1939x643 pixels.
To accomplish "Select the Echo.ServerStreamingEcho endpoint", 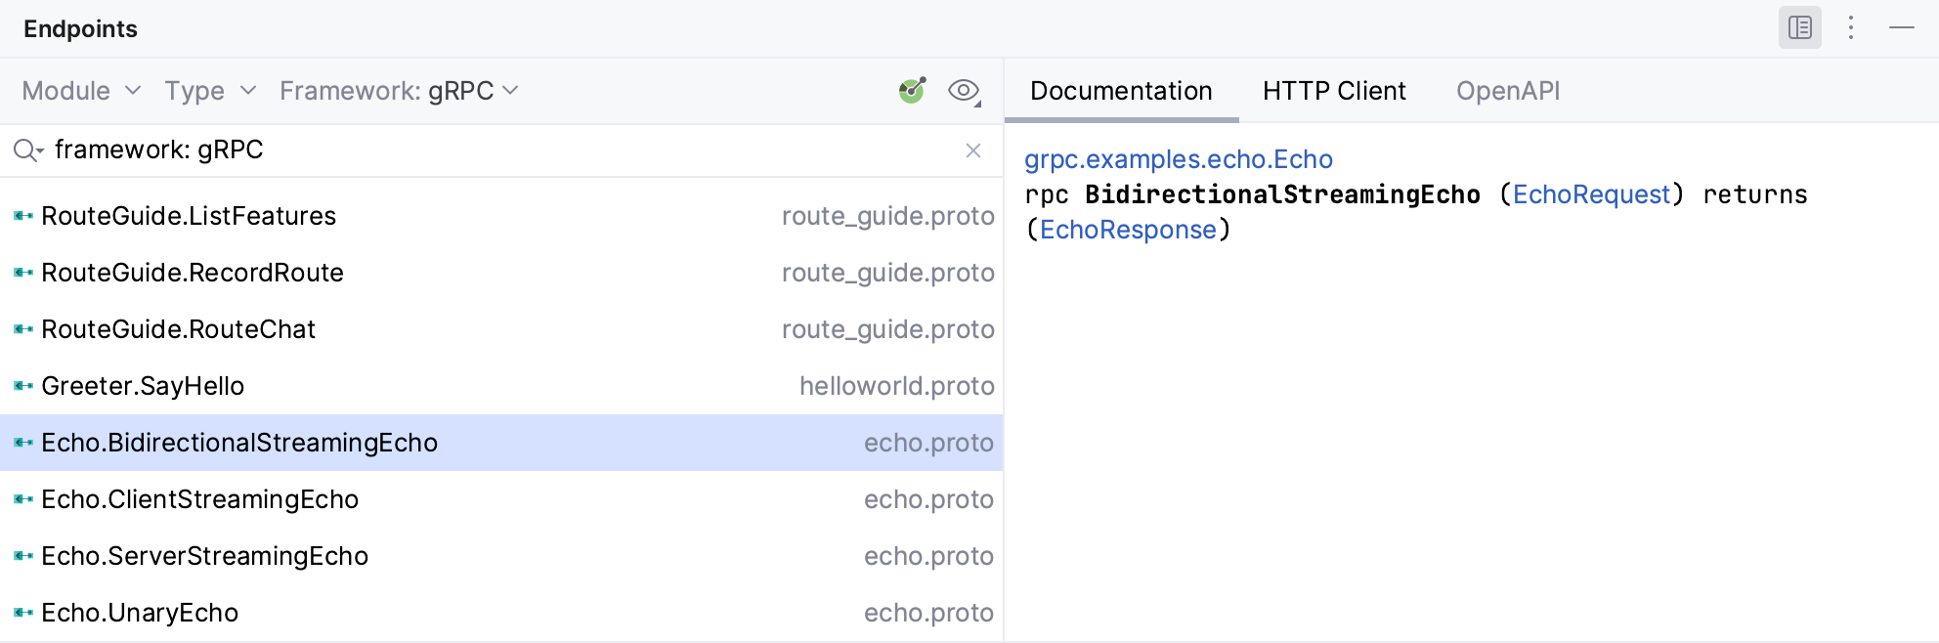I will point(205,556).
